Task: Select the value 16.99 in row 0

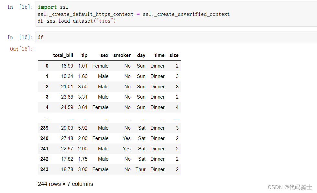Action: pyautogui.click(x=67, y=66)
